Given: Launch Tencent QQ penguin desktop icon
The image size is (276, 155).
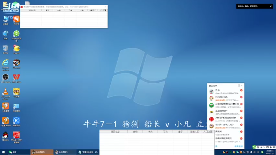Looking at the screenshot, I should point(6,136).
